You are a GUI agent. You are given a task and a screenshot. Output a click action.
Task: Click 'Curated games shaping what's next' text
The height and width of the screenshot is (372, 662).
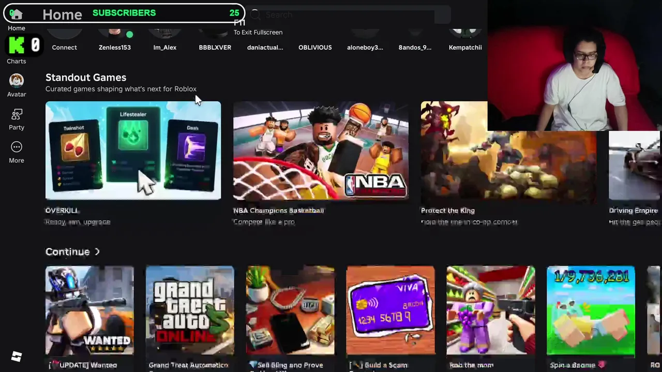click(x=121, y=89)
